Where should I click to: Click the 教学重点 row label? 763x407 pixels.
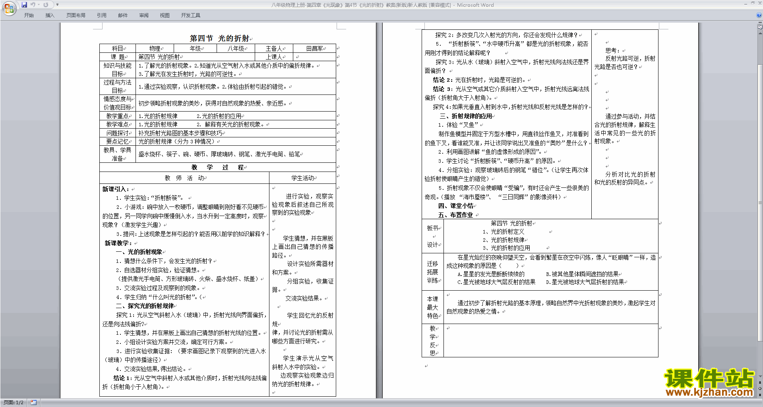117,116
